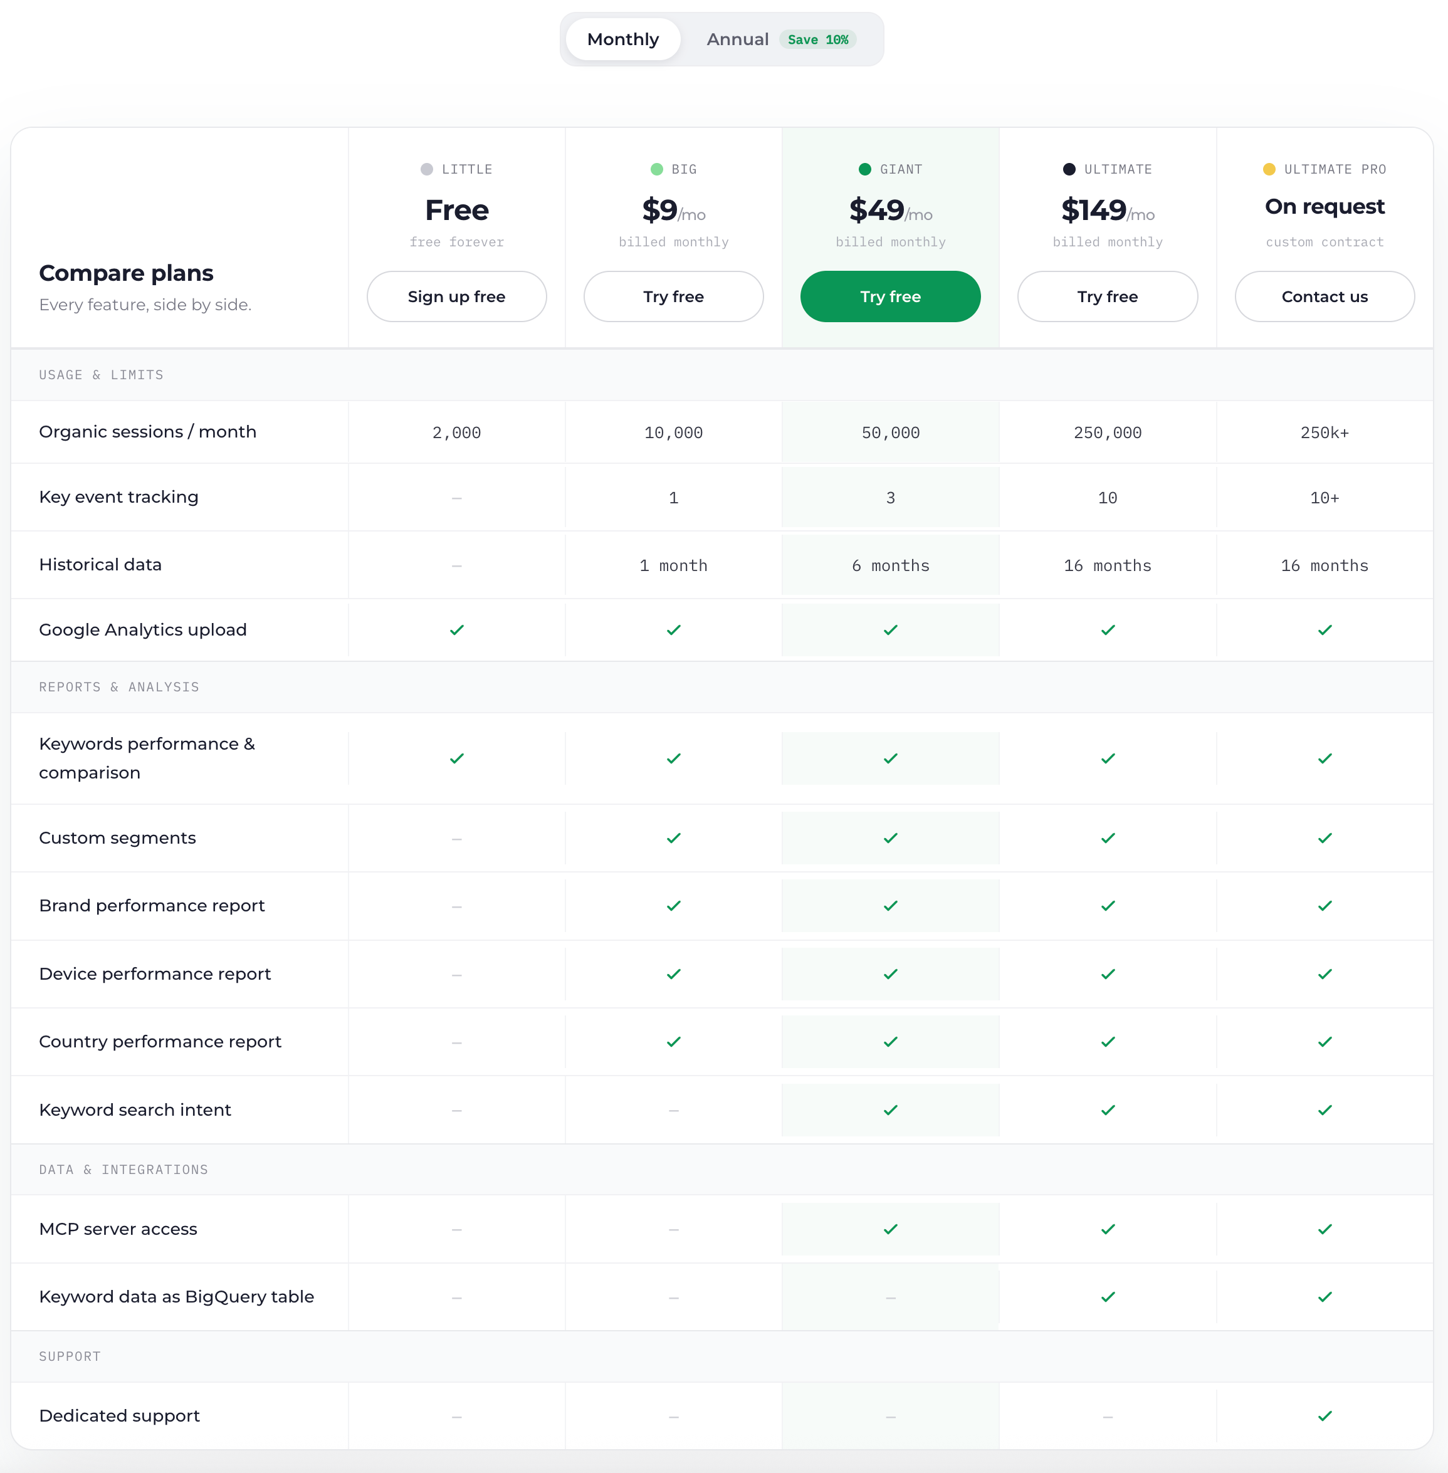This screenshot has width=1448, height=1473.
Task: Click the yellow dot beside ULTIMATE PRO
Action: click(x=1269, y=169)
